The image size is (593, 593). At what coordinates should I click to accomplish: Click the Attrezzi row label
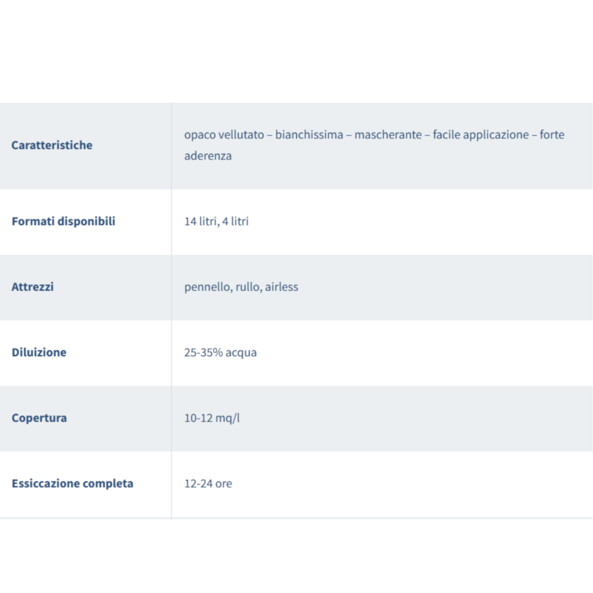pos(32,287)
